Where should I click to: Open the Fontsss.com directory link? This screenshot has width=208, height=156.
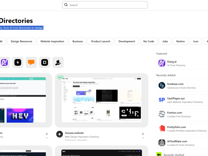pyautogui.click(x=174, y=113)
